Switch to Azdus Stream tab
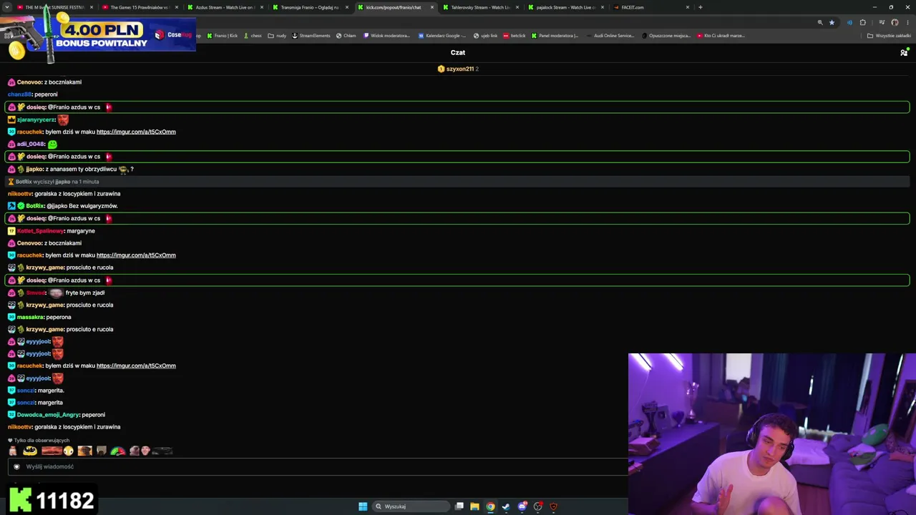 pos(225,7)
